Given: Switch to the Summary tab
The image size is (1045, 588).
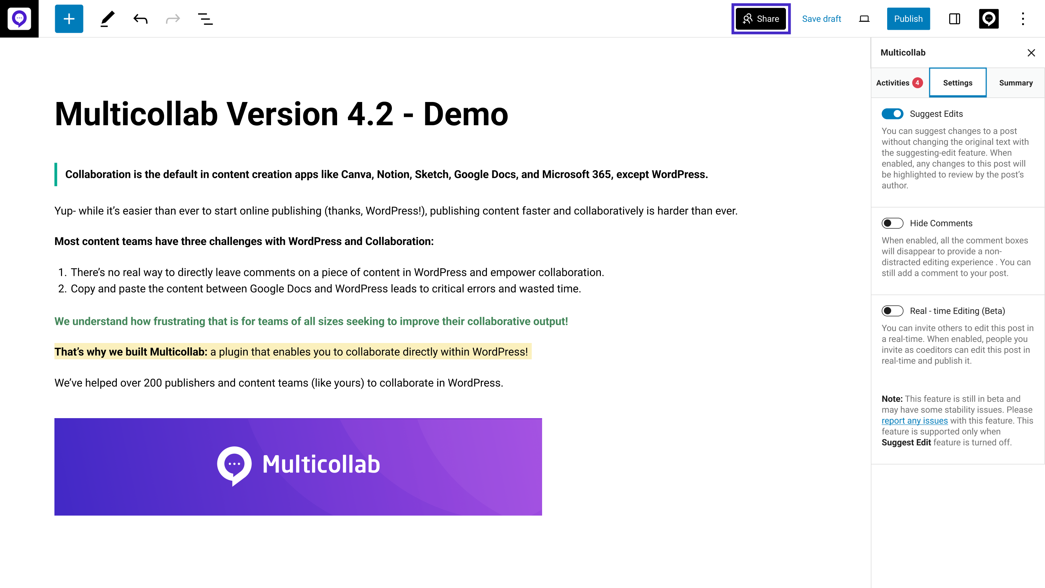Looking at the screenshot, I should 1016,82.
